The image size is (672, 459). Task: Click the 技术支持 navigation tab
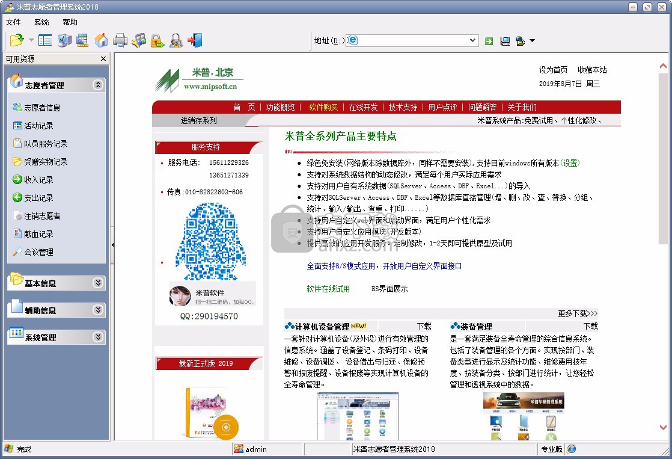point(403,107)
